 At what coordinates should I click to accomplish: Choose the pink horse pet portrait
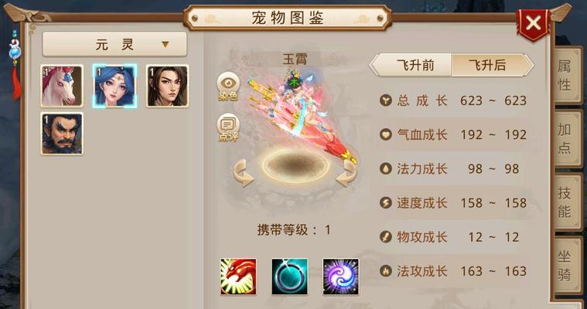62,86
